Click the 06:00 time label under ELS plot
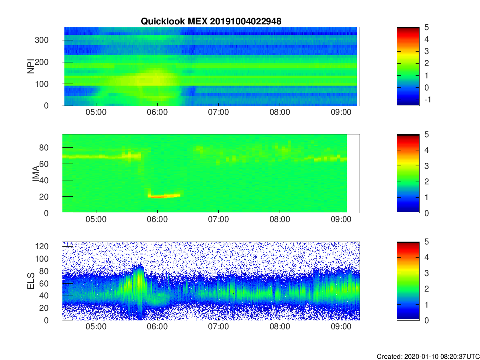 [157, 327]
